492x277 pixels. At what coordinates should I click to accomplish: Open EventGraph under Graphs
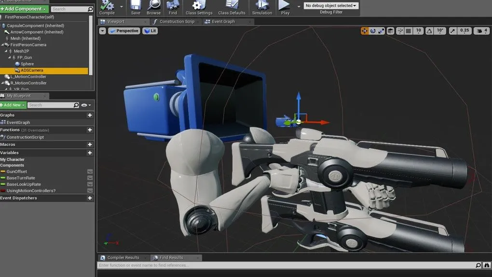point(18,123)
